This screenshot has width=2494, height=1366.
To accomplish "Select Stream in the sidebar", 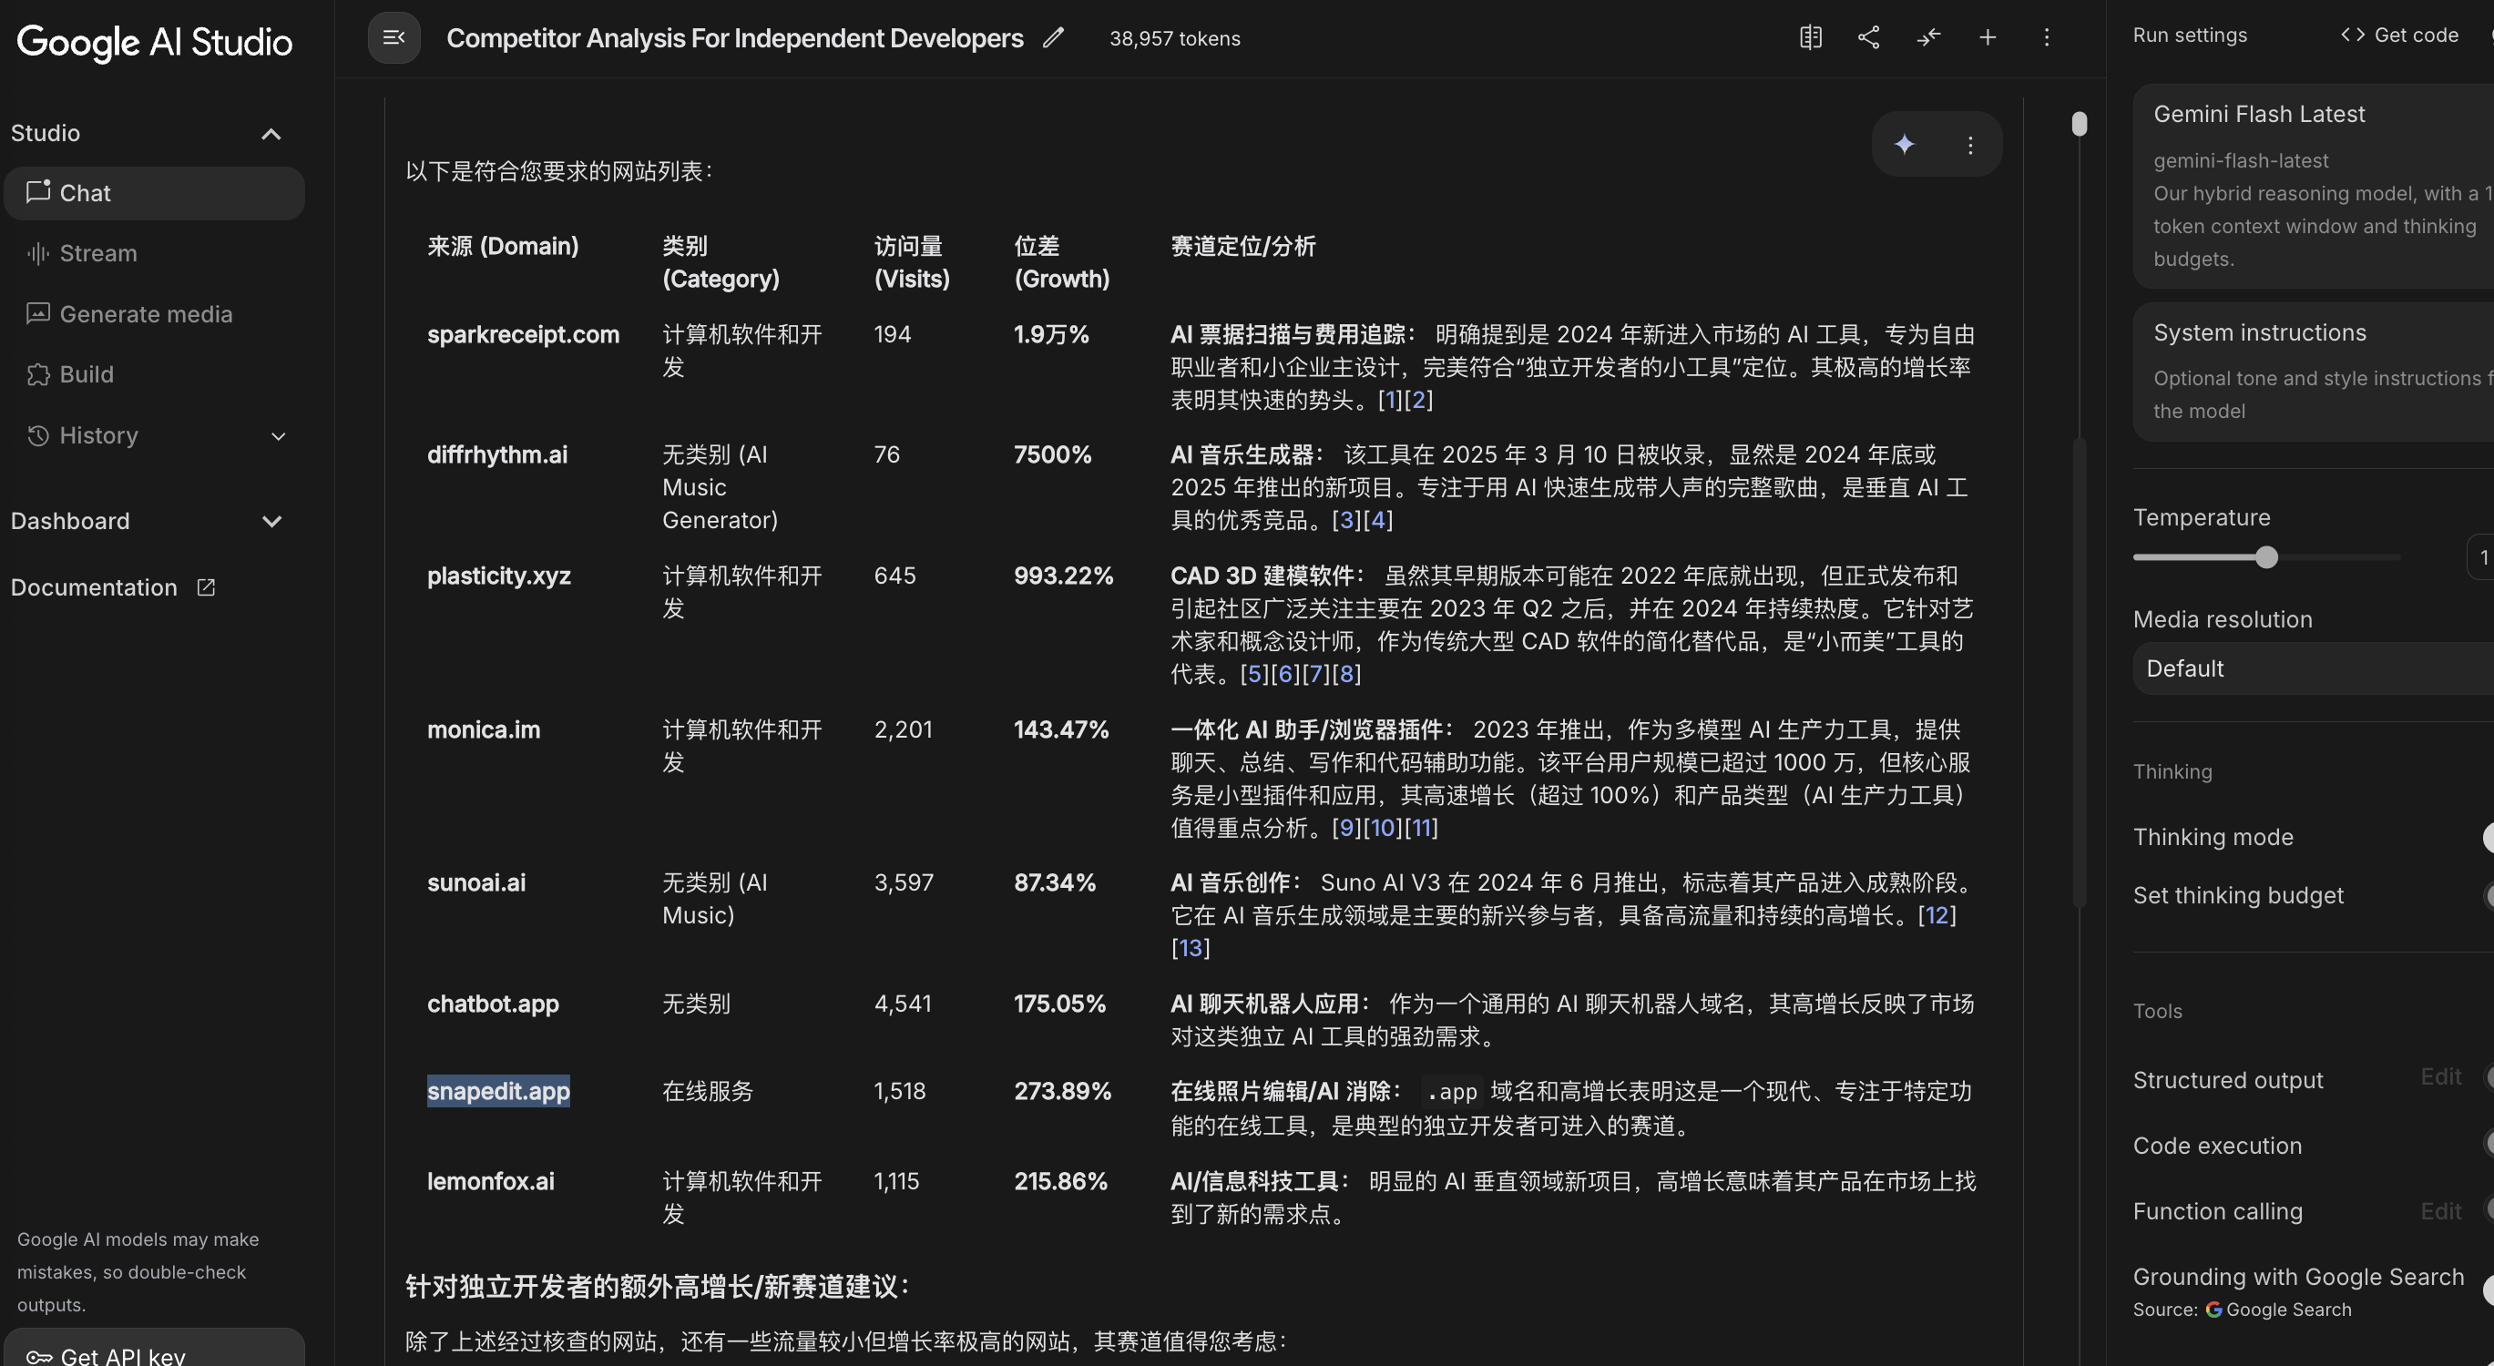I will point(155,252).
